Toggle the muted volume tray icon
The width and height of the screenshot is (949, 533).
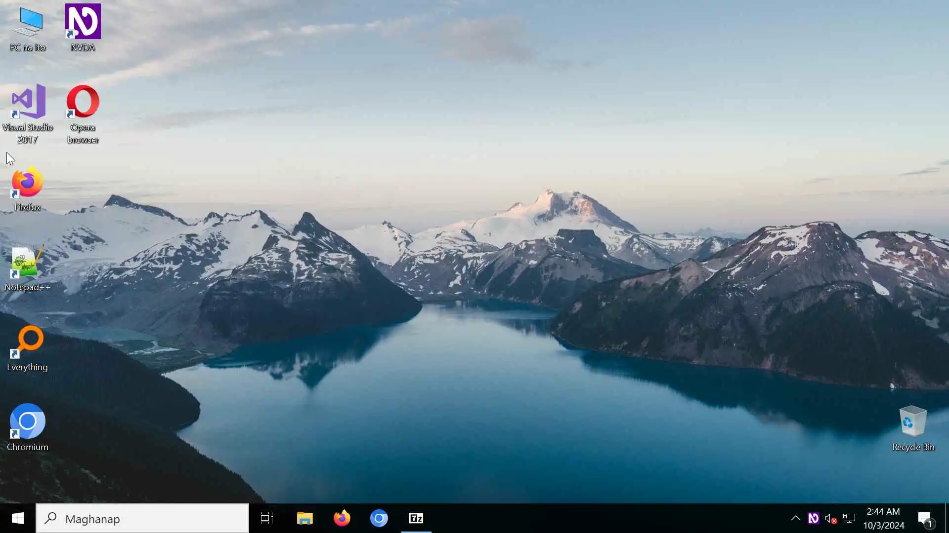(831, 518)
